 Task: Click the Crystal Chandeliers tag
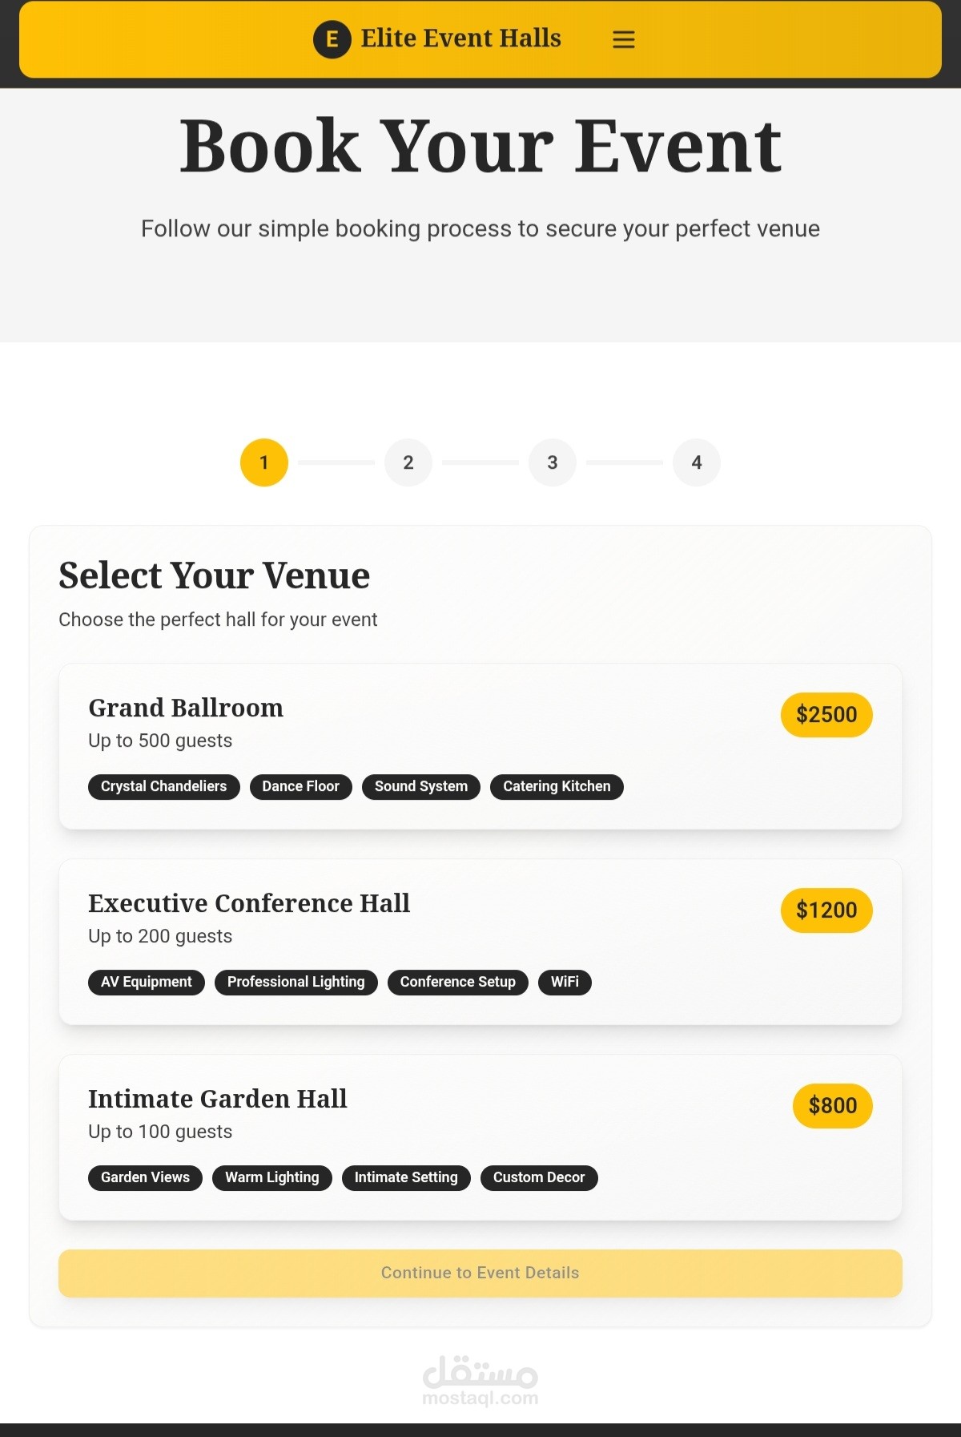[164, 787]
